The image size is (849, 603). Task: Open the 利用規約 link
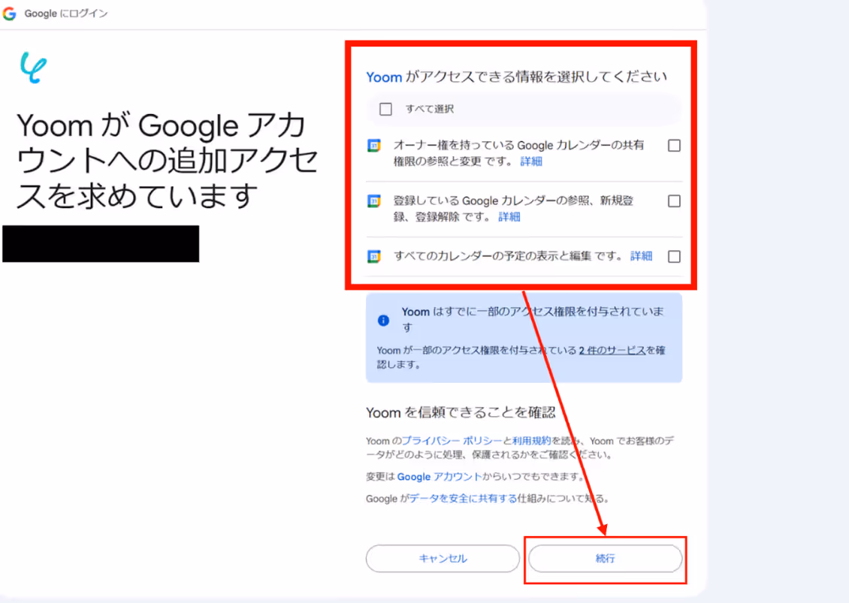tap(532, 441)
